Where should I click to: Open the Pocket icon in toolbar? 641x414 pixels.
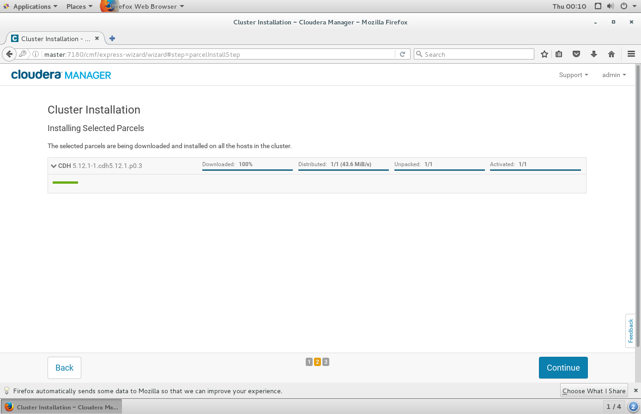tap(576, 54)
